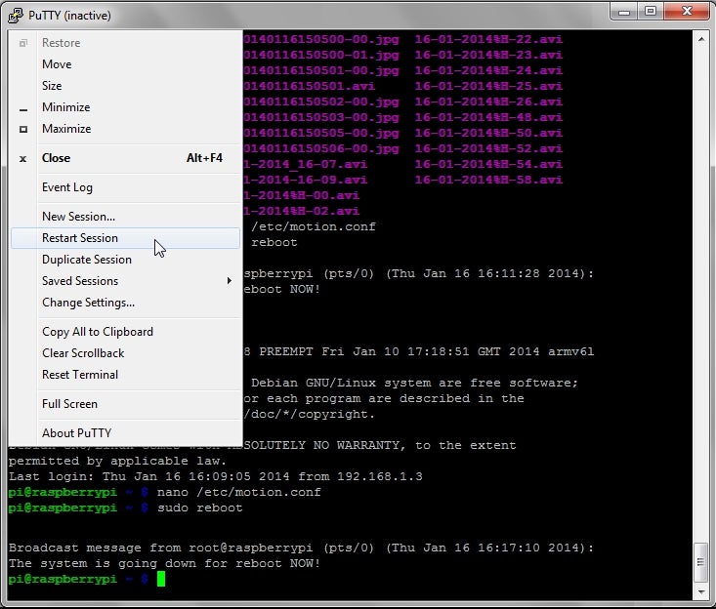Click the green terminal cursor block
This screenshot has width=716, height=609.
(x=161, y=579)
